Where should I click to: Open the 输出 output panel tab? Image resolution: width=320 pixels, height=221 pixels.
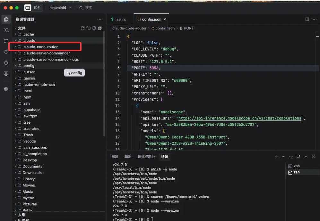[128, 157]
